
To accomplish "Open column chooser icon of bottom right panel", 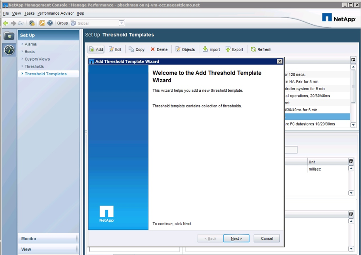I will tap(351, 214).
